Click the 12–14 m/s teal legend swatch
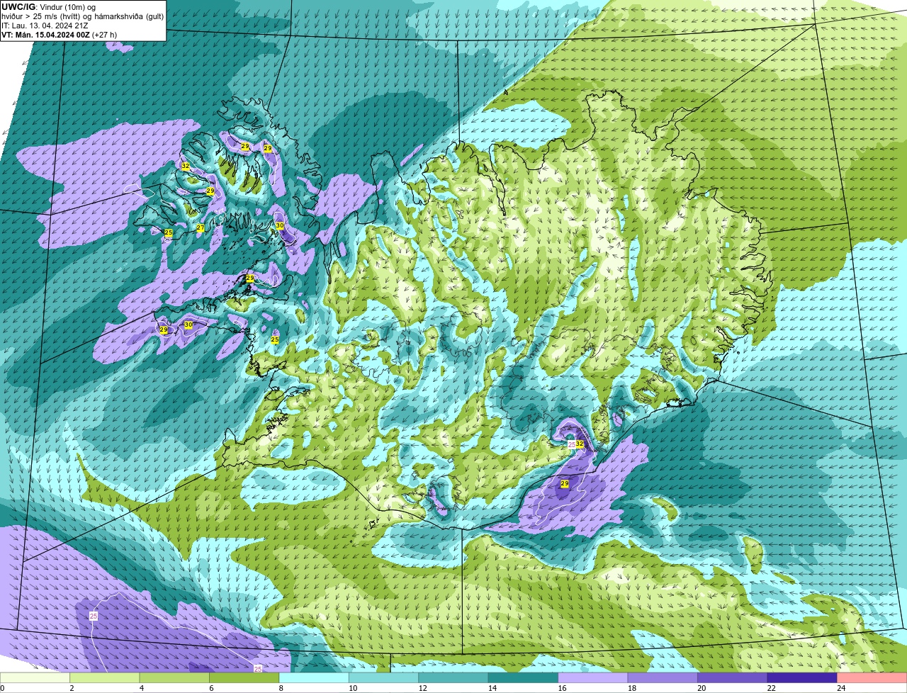Image resolution: width=907 pixels, height=693 pixels. [454, 677]
